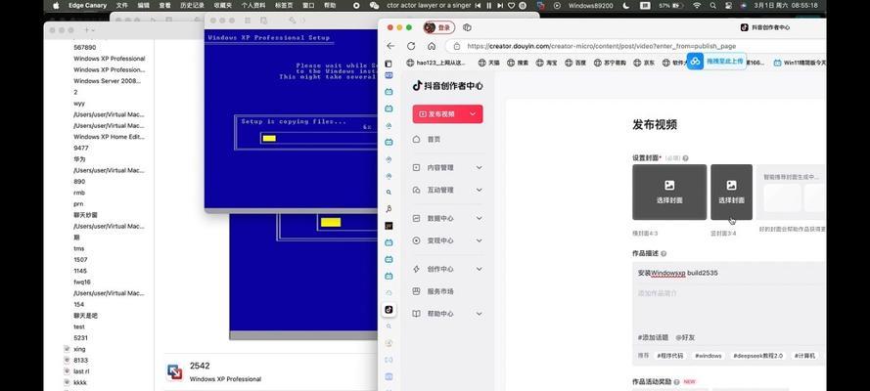Select the active Douyin tab in vertical tab strip
870x391 pixels.
[x=389, y=310]
